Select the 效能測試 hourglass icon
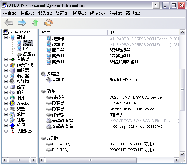 [12, 131]
